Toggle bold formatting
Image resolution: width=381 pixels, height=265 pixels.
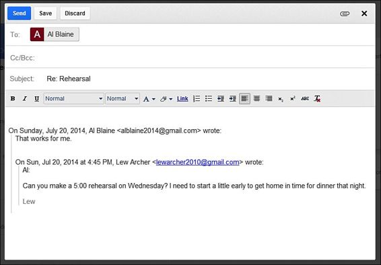coord(13,98)
